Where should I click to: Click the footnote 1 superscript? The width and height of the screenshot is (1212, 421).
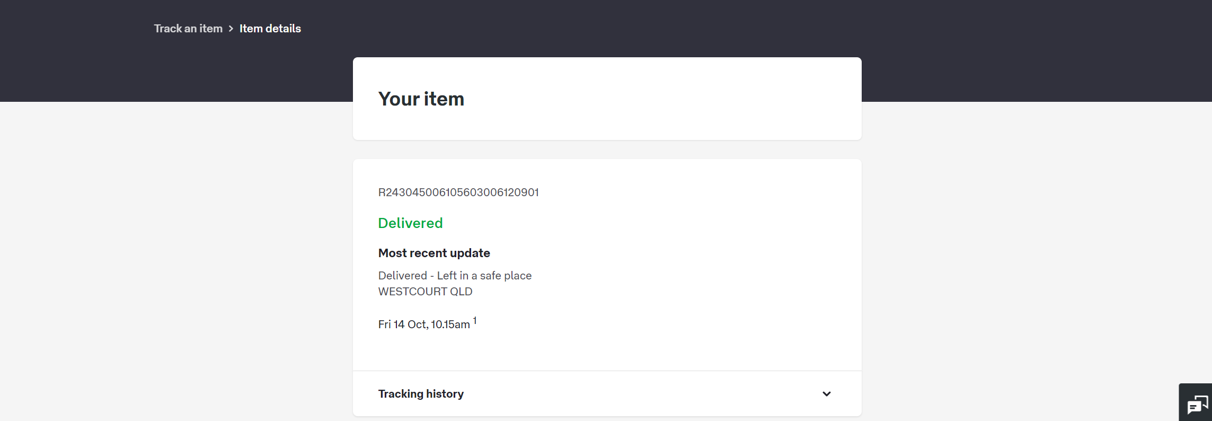tap(475, 321)
